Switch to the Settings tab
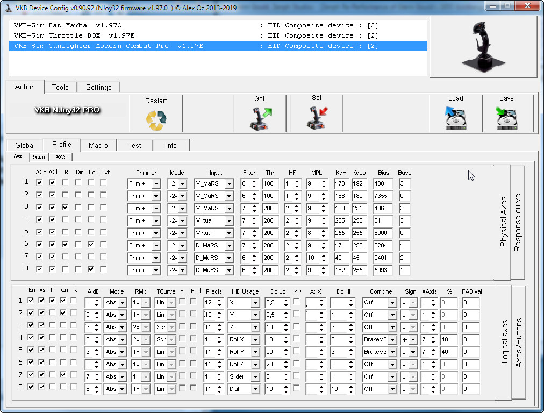544x413 pixels. [x=98, y=87]
